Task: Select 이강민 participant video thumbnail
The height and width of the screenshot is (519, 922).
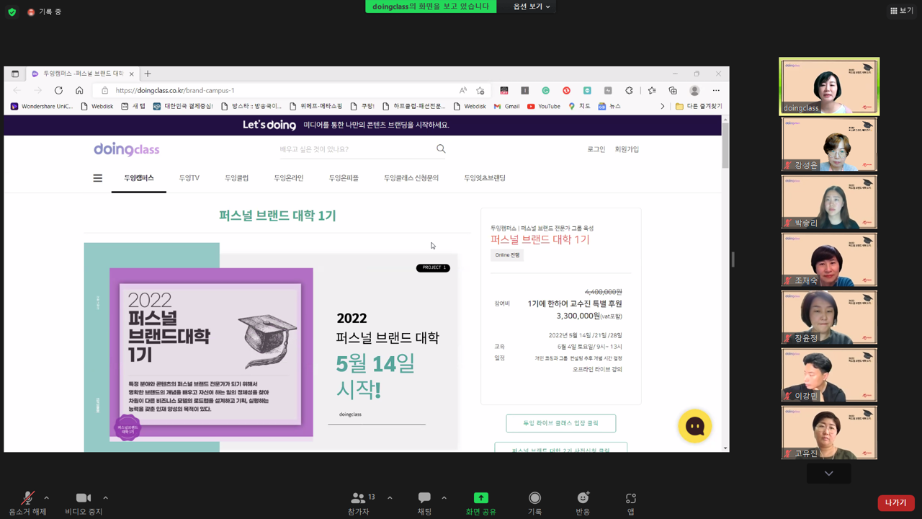Action: 829,375
